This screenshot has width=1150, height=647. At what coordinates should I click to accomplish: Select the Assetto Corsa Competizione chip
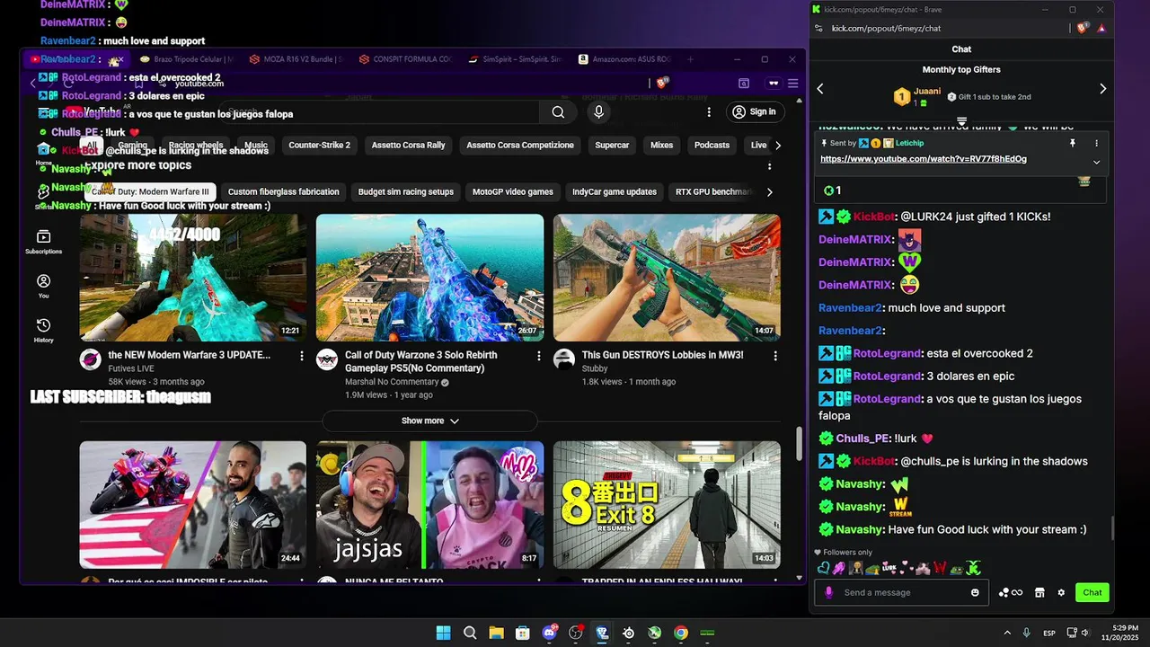pos(519,145)
